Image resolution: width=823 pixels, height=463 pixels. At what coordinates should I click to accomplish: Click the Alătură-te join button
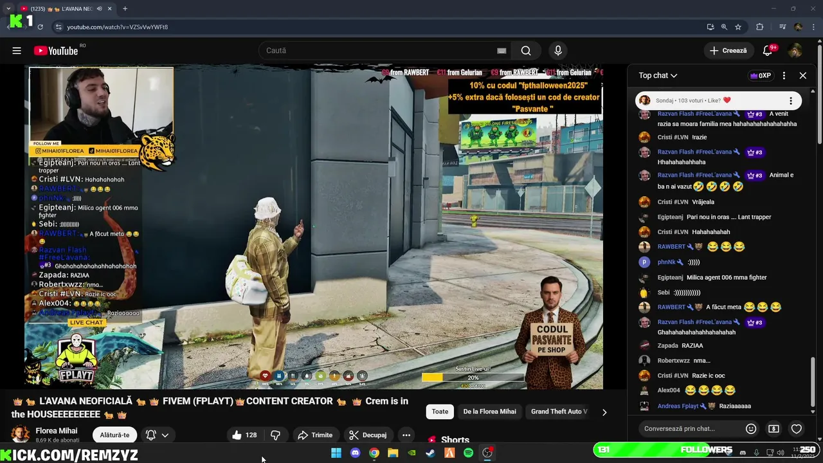click(114, 435)
